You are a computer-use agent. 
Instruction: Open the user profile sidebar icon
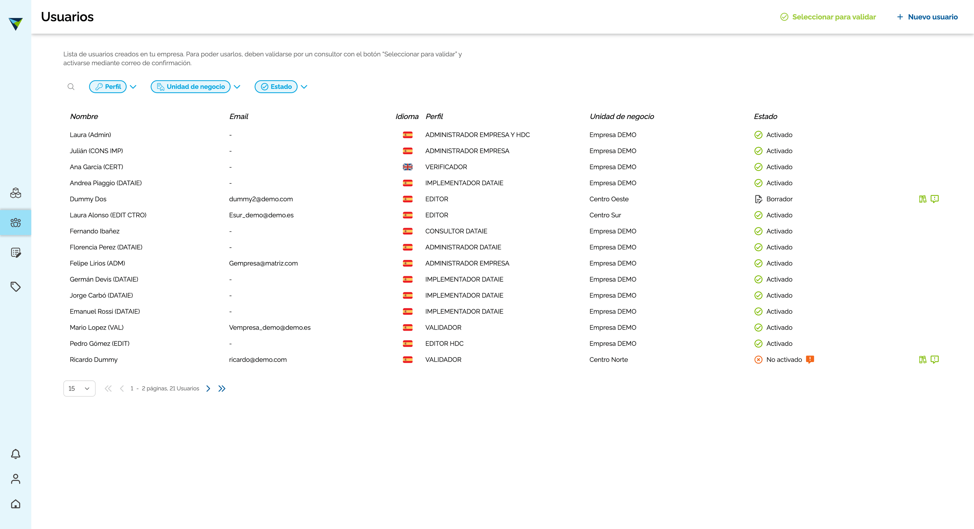tap(15, 479)
